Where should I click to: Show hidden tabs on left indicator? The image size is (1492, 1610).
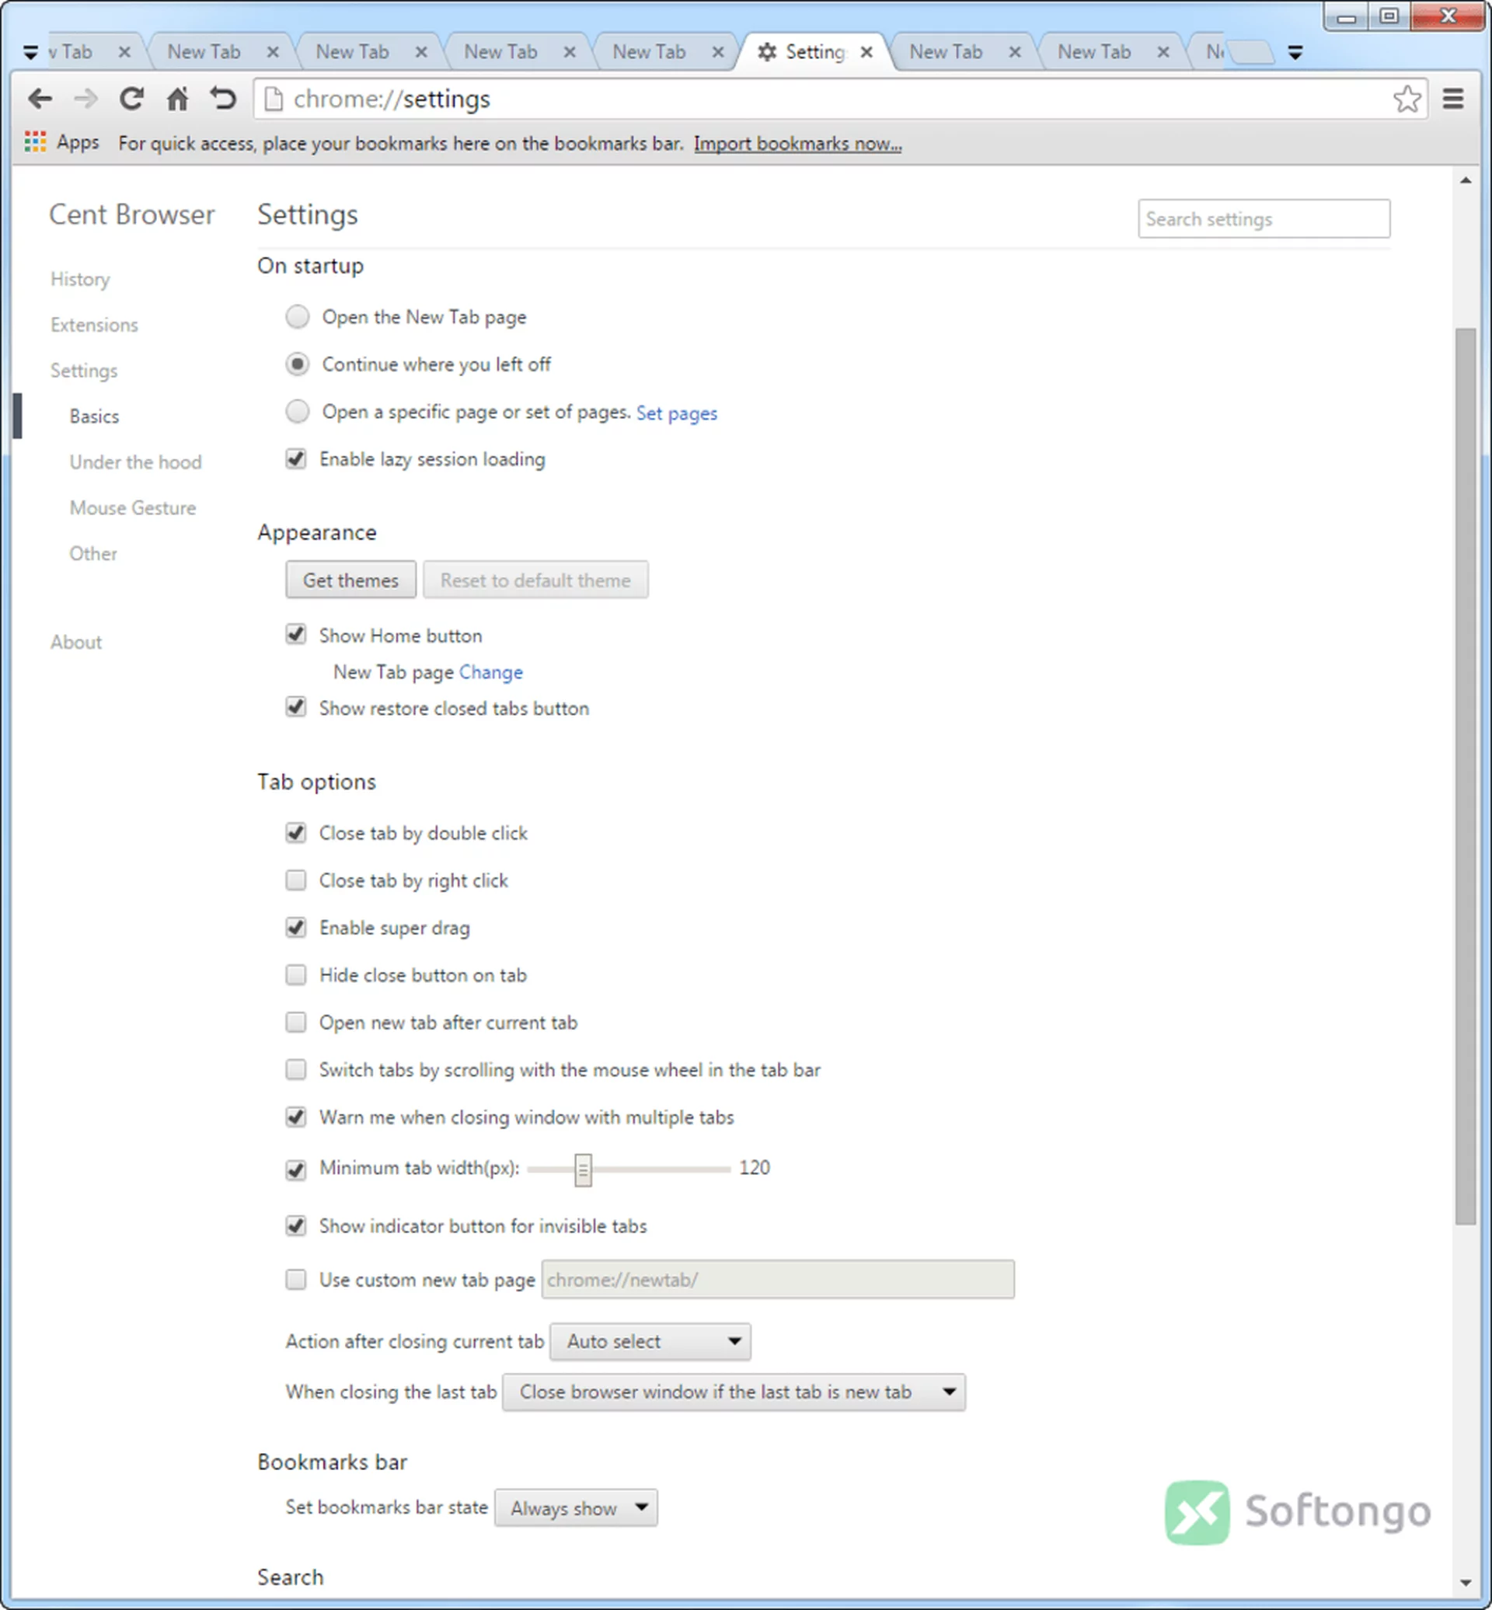click(30, 53)
